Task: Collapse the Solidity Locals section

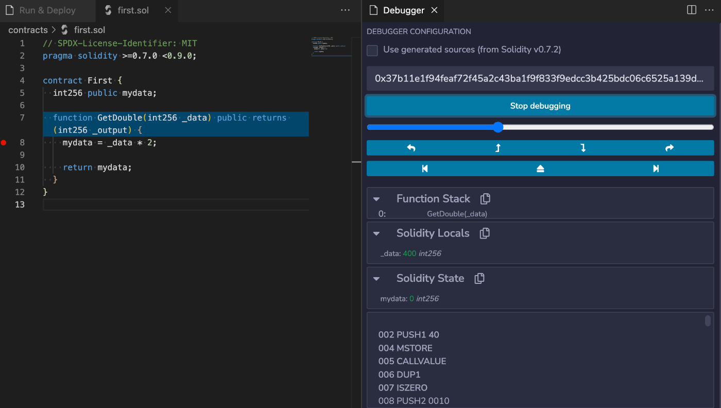Action: [x=376, y=233]
